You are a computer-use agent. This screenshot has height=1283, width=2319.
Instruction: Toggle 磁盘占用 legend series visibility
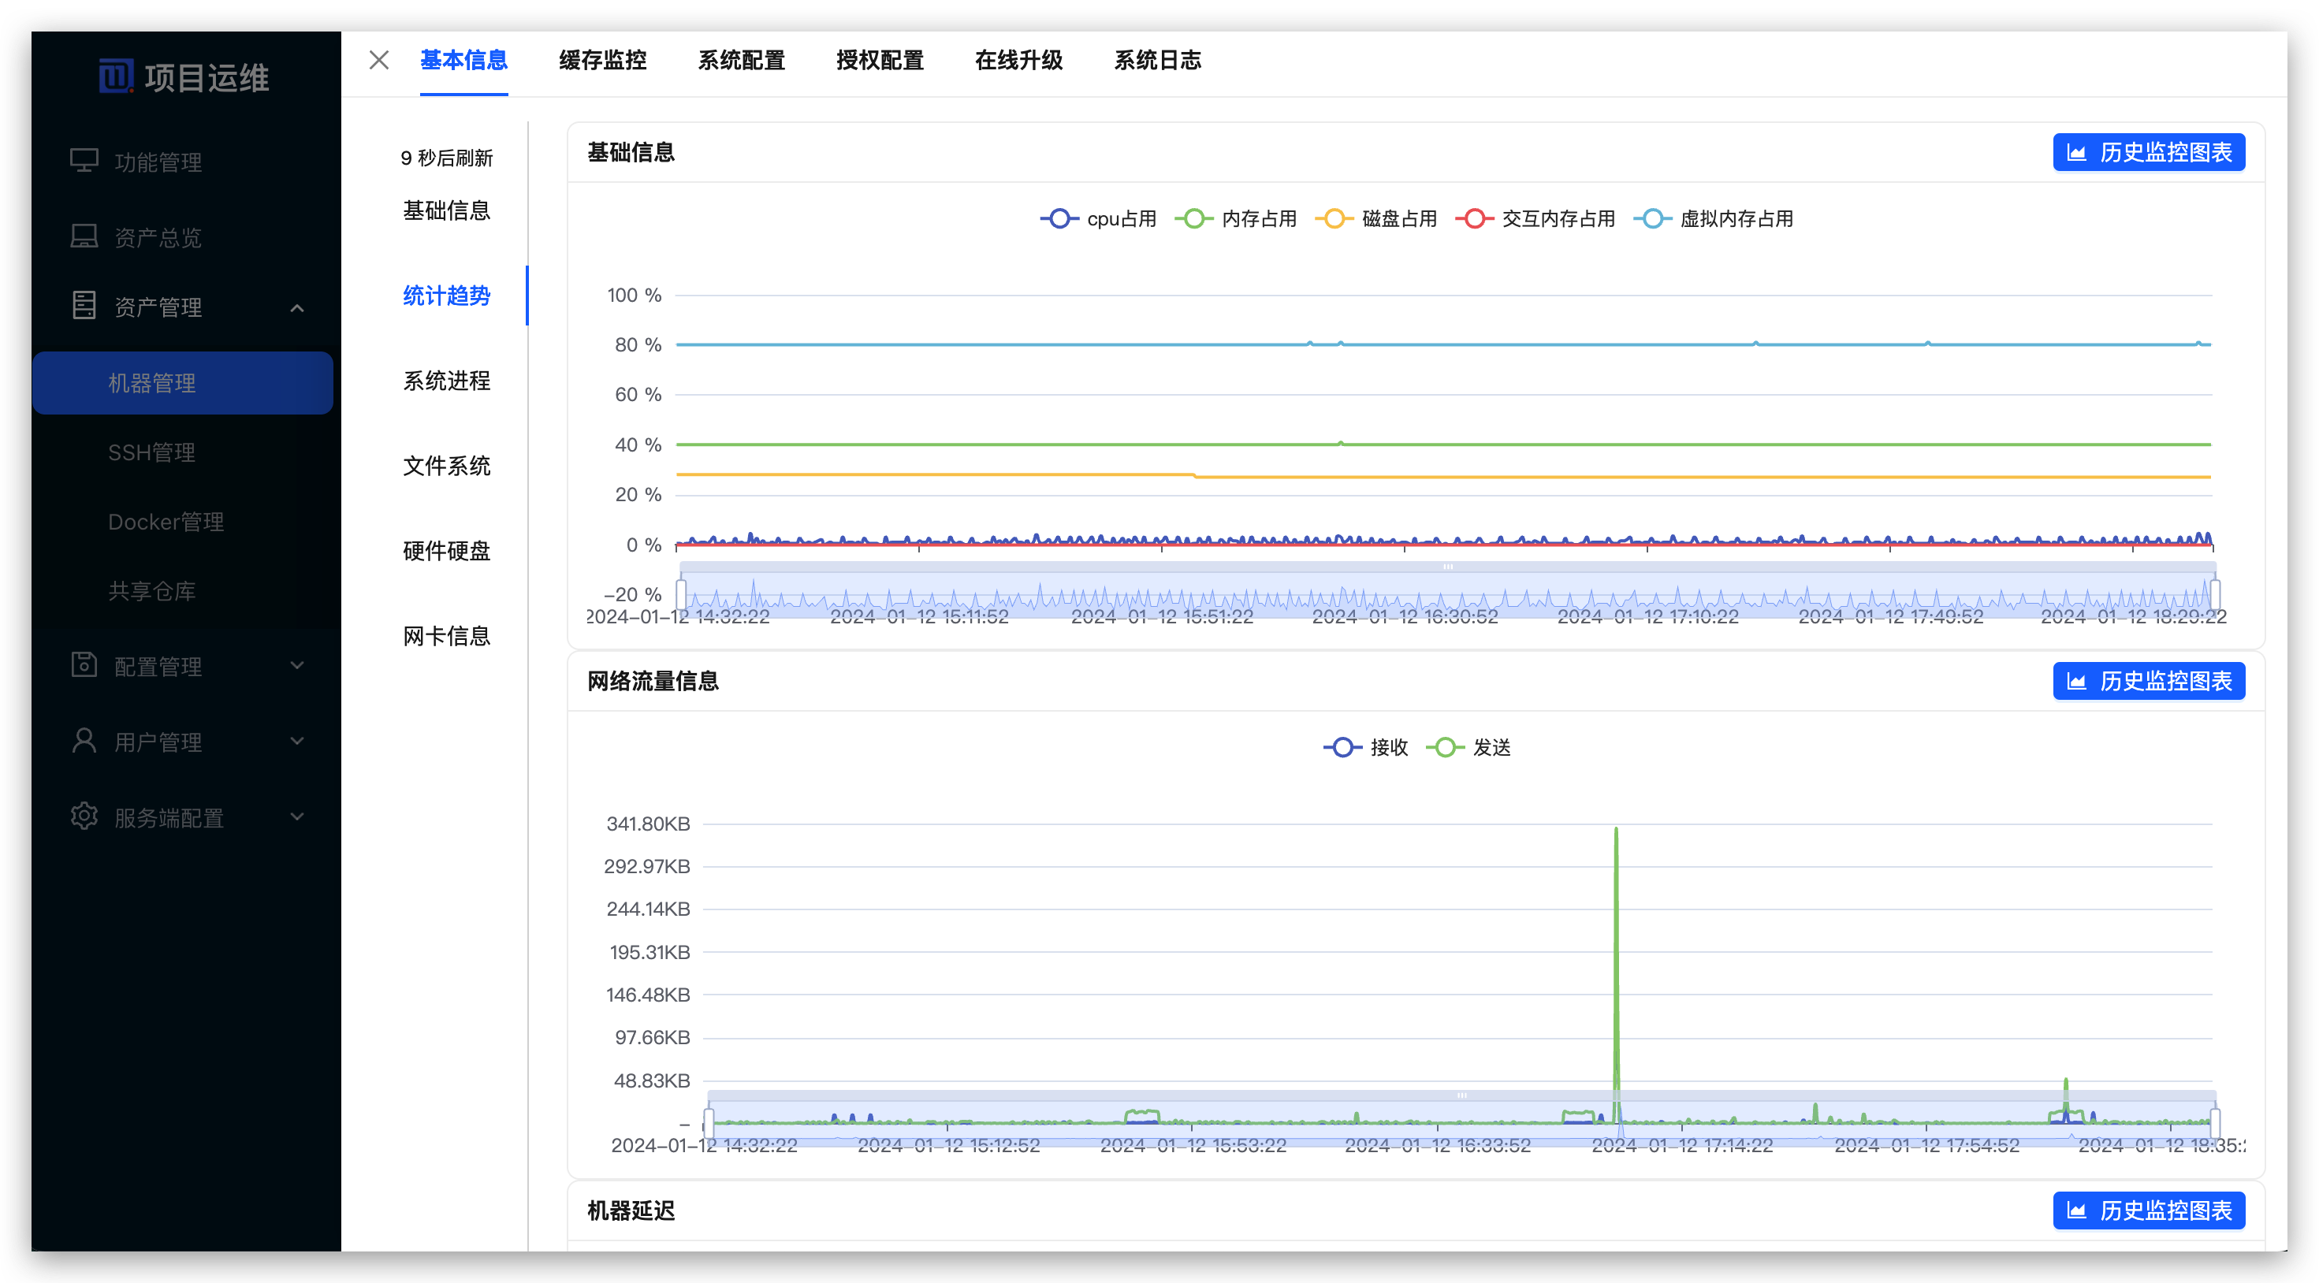coord(1375,219)
